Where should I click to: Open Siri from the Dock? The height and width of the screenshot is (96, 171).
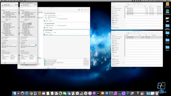18,93
